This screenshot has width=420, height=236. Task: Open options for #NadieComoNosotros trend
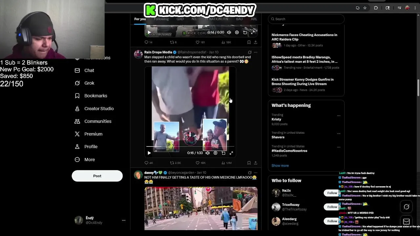tap(339, 147)
